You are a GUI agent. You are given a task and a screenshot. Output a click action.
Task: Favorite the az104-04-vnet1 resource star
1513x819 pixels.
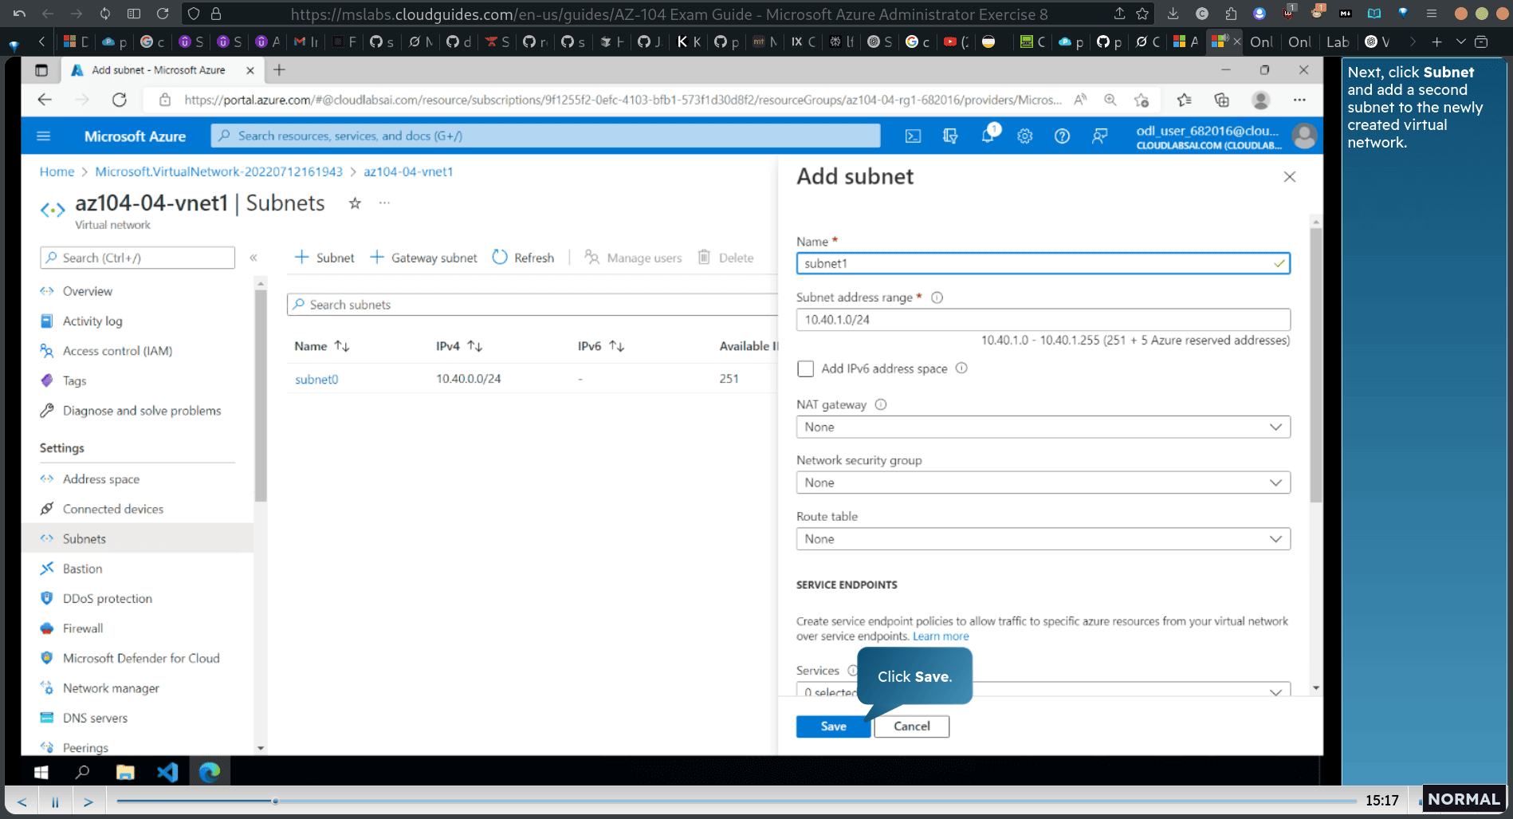(355, 203)
